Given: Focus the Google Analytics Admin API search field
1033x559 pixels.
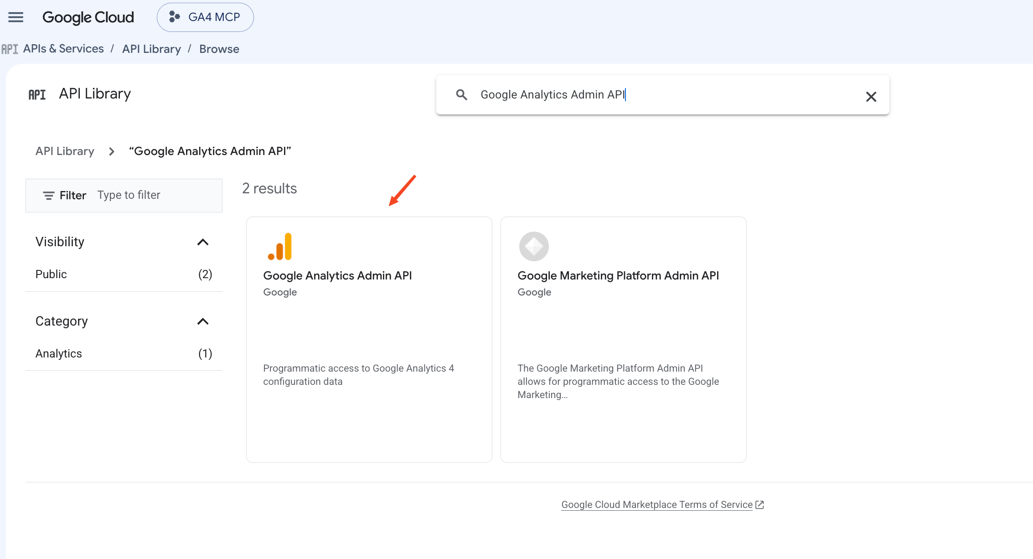Looking at the screenshot, I should pos(662,95).
